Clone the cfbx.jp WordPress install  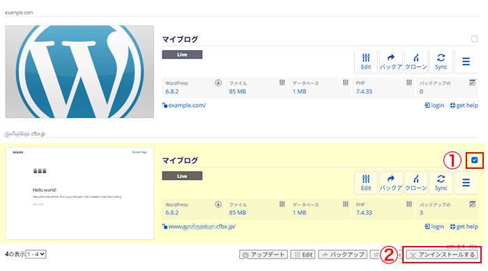tap(415, 183)
